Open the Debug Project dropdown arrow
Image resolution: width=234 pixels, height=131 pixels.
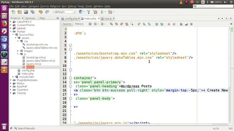(114, 12)
